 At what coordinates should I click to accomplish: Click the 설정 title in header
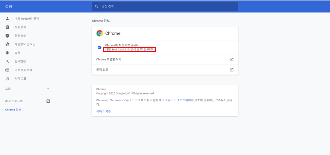tap(9, 6)
